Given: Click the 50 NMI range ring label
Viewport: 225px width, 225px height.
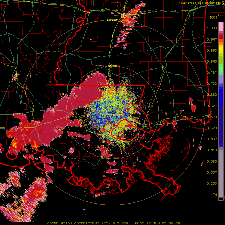Looking at the screenshot, I should [112, 66].
